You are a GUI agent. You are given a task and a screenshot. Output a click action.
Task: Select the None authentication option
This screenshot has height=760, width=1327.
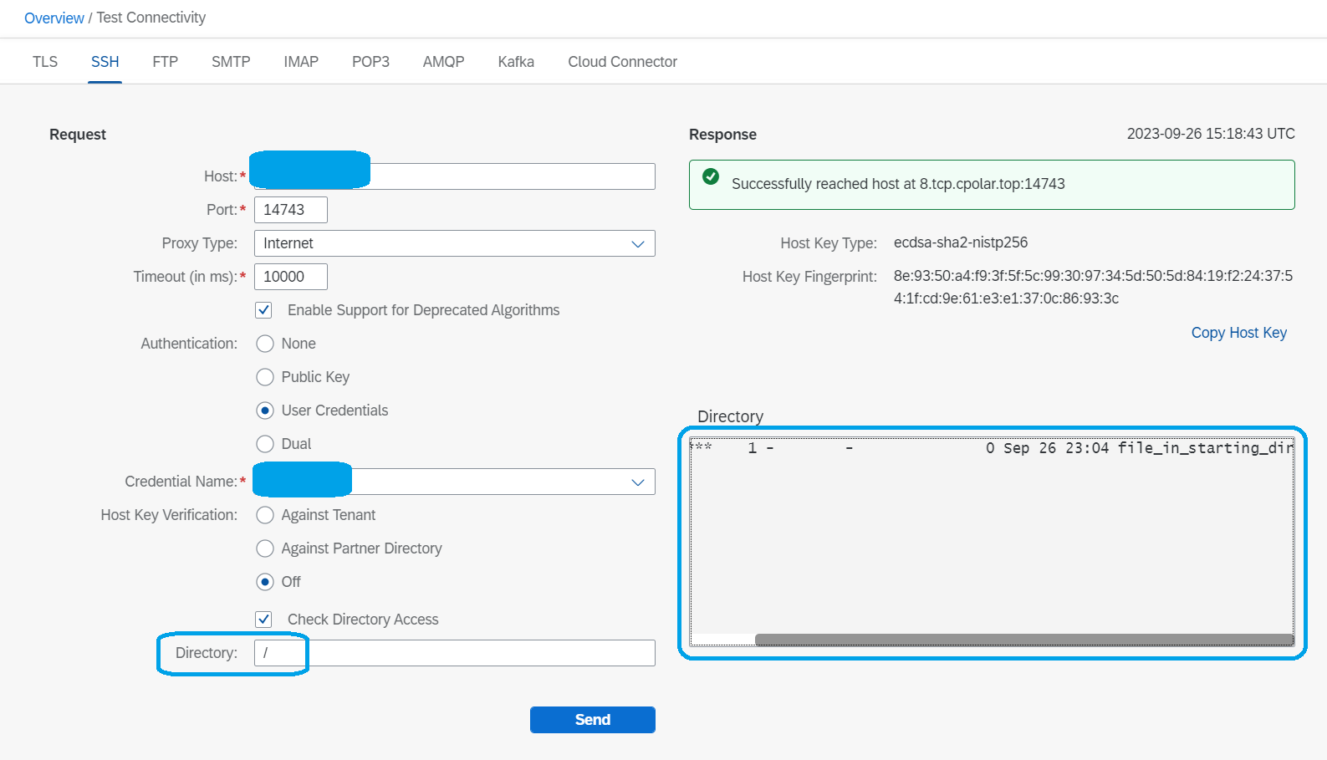tap(265, 344)
